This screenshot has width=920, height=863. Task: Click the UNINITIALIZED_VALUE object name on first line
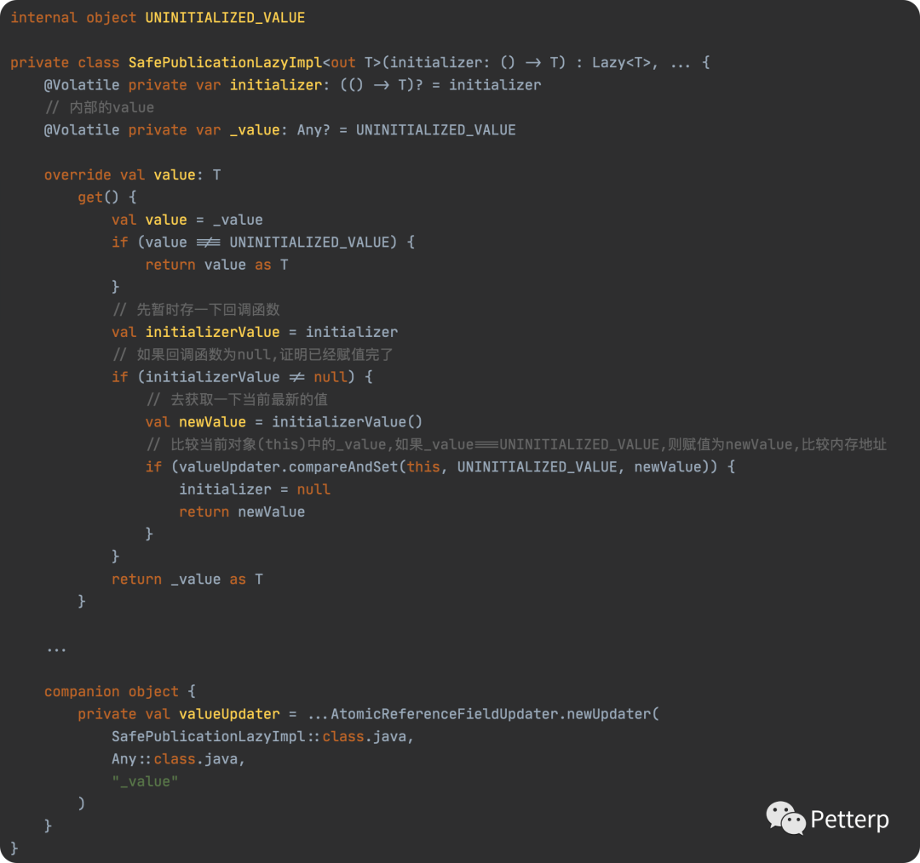click(x=225, y=18)
